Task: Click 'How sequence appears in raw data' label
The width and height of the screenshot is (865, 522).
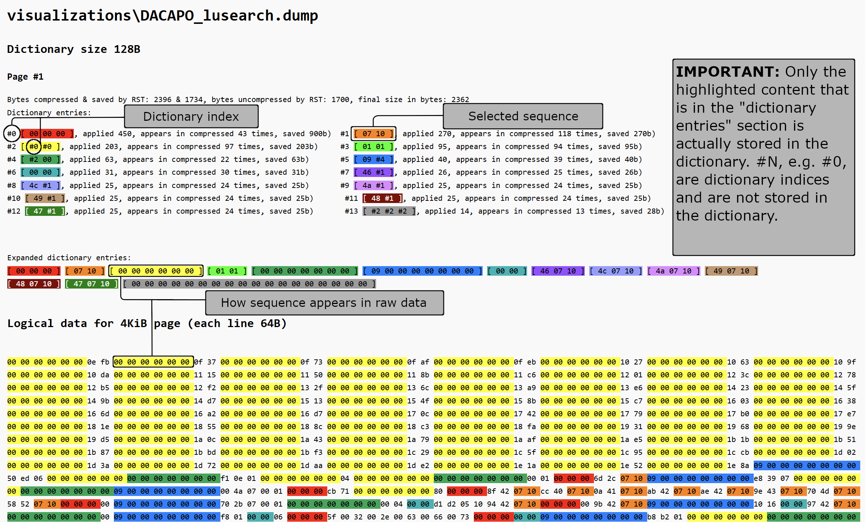Action: click(x=324, y=303)
